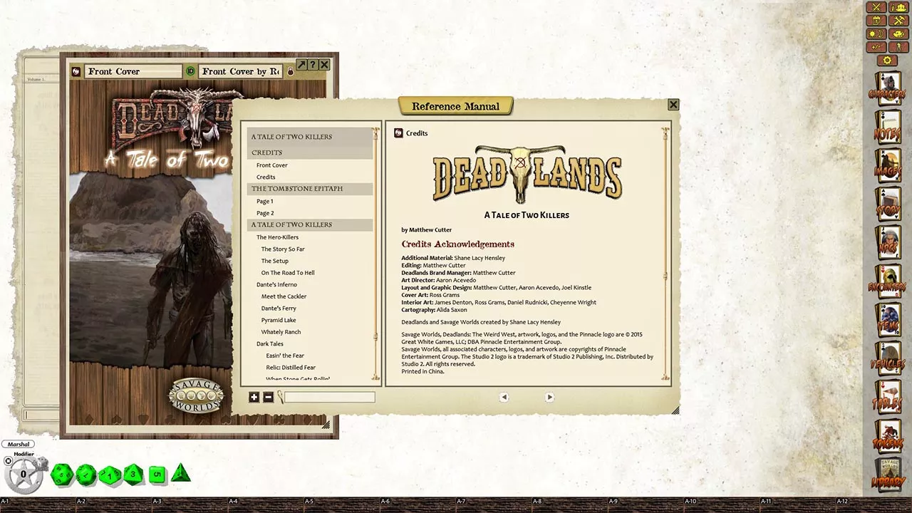Open the gear options icon

coord(888,61)
